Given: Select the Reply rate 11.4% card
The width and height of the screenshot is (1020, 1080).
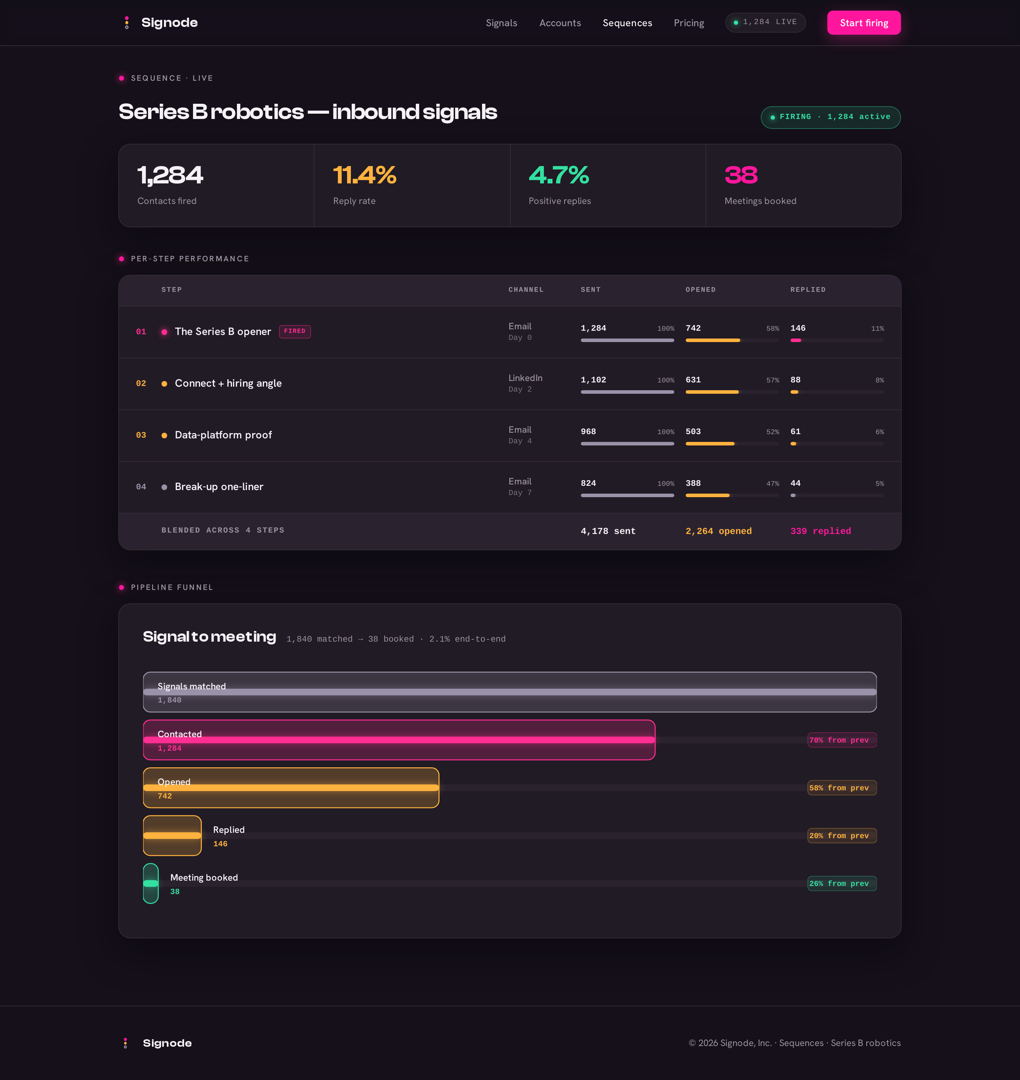Looking at the screenshot, I should point(412,185).
